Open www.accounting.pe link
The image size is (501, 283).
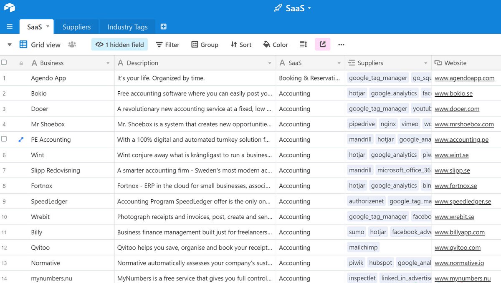[x=461, y=140]
